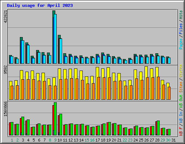Click day 10 on the x-axis

[60, 140]
